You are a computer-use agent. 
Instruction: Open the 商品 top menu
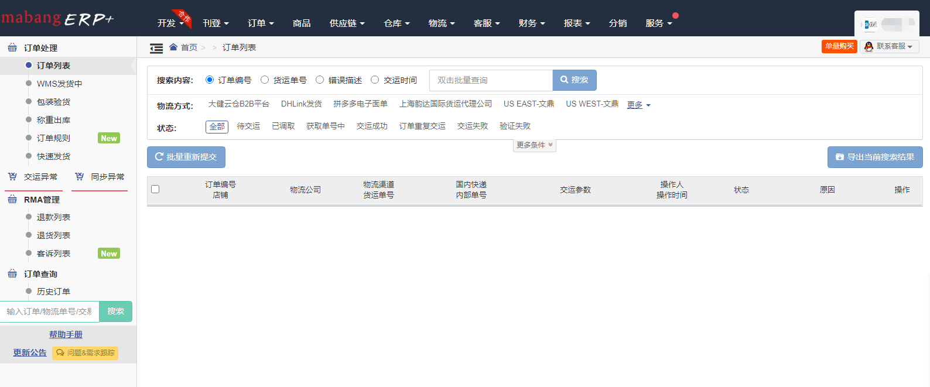coord(302,23)
